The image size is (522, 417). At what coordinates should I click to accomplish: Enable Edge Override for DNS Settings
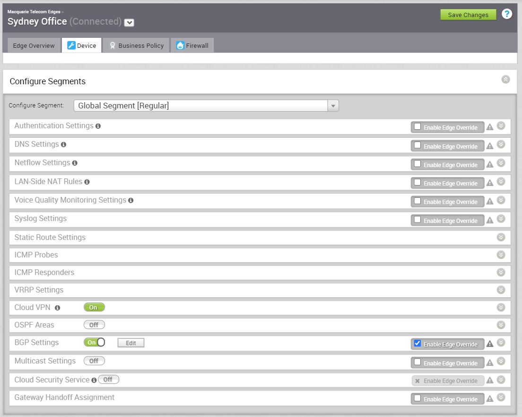tap(418, 145)
